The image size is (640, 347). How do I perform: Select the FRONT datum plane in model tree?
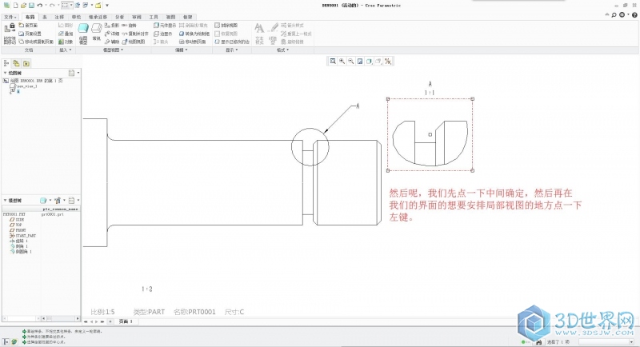coord(20,232)
